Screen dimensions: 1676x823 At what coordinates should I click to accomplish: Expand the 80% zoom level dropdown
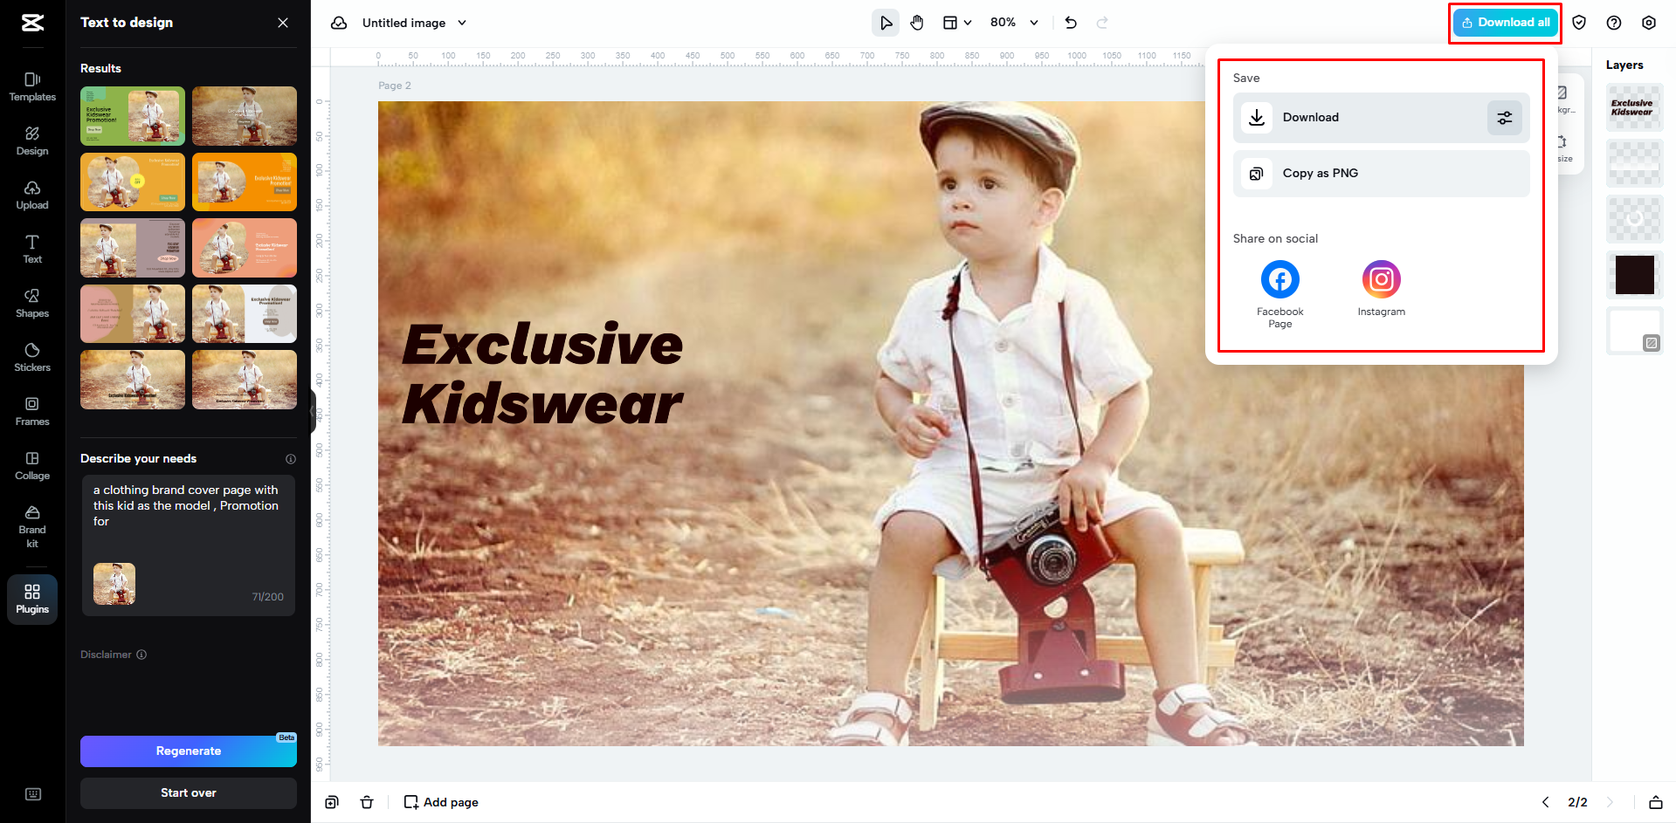tap(1014, 22)
